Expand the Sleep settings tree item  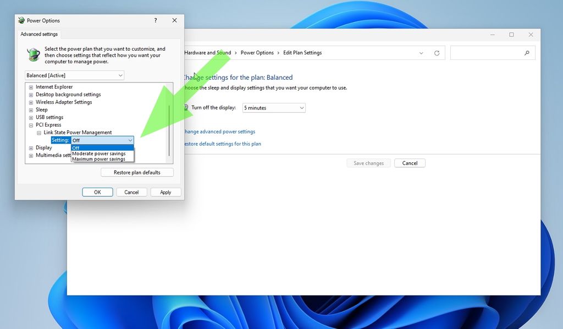click(31, 109)
